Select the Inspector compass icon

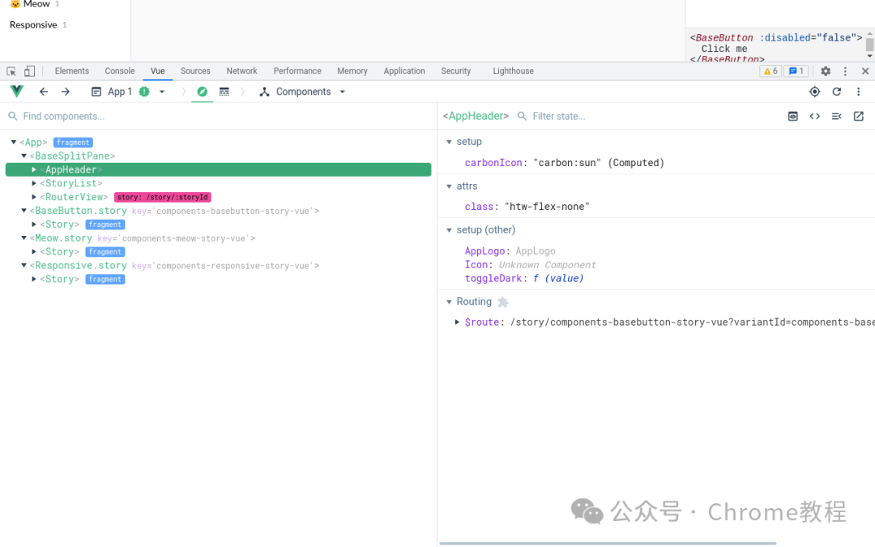coord(202,92)
